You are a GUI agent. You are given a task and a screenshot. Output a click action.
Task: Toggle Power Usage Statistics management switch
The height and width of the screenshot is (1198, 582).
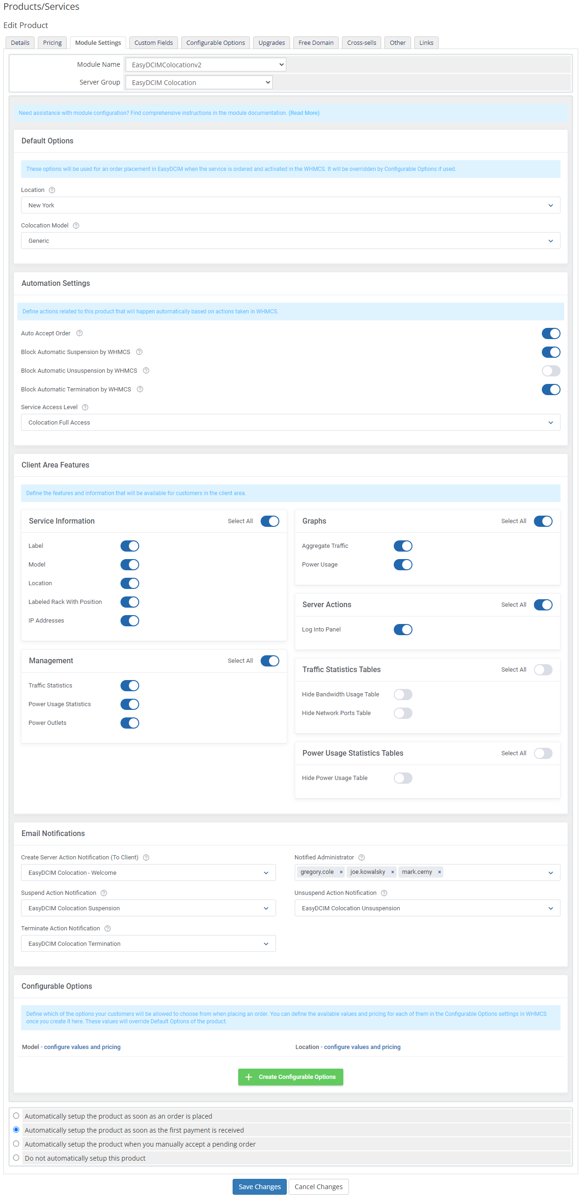[129, 704]
